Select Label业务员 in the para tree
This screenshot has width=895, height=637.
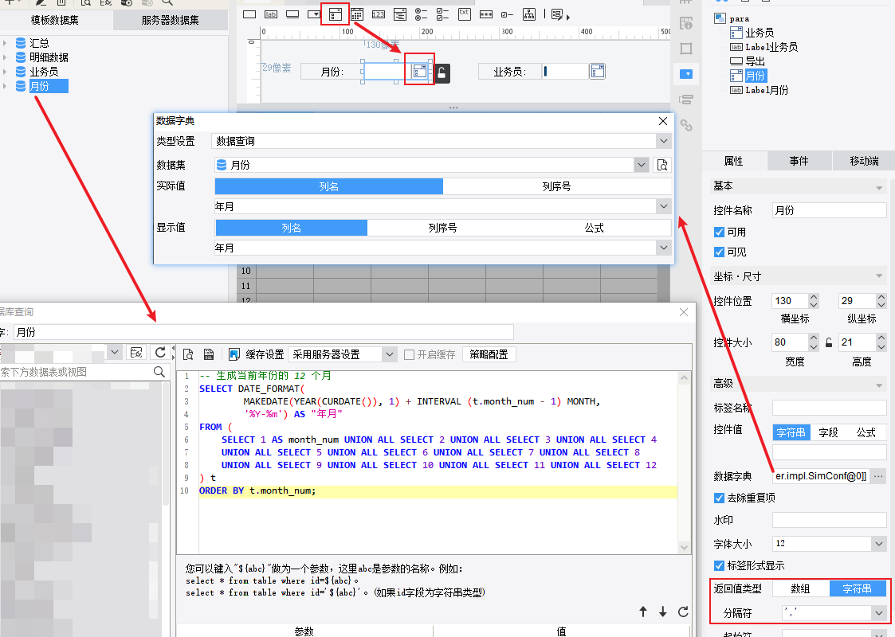(771, 47)
